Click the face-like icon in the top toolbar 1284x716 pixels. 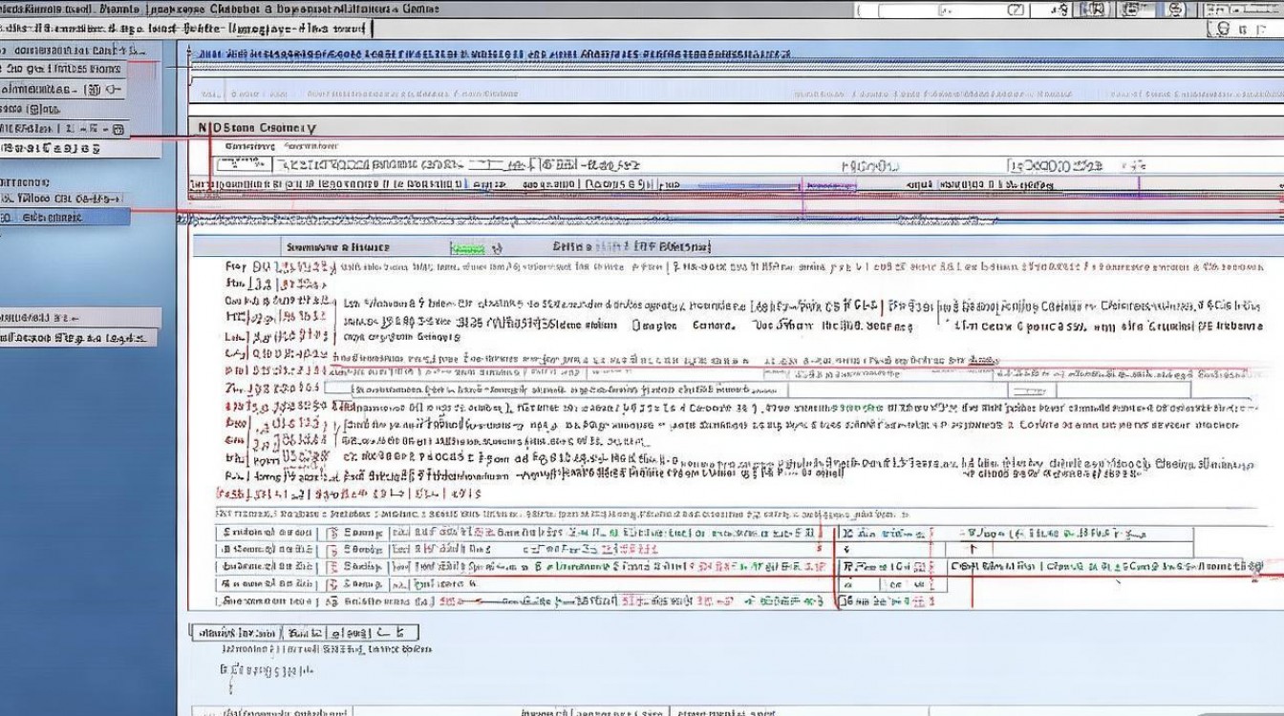1177,10
